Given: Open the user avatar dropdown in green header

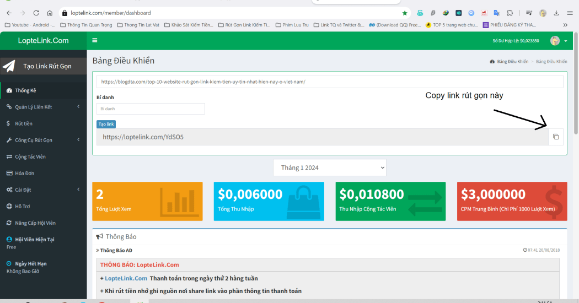Looking at the screenshot, I should point(558,41).
